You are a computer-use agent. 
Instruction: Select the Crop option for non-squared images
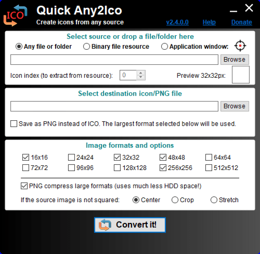175,200
